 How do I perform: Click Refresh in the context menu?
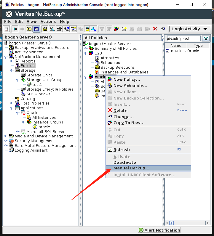click(x=148, y=150)
